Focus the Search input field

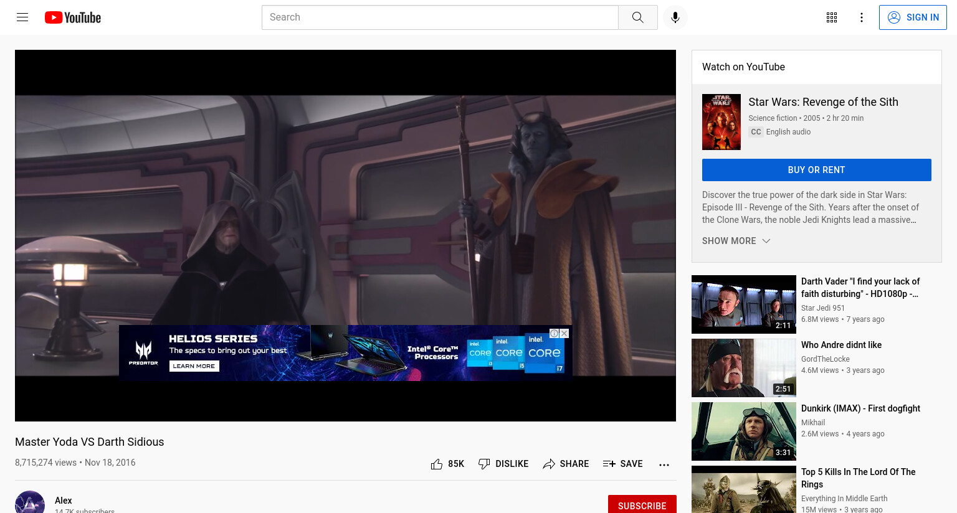[x=440, y=17]
